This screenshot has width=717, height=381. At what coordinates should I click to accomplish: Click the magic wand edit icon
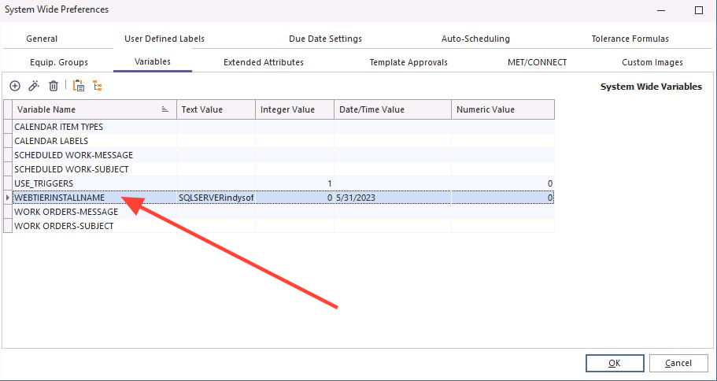34,86
